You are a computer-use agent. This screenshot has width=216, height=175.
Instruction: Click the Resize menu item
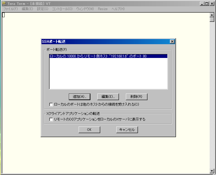pyautogui.click(x=103, y=9)
